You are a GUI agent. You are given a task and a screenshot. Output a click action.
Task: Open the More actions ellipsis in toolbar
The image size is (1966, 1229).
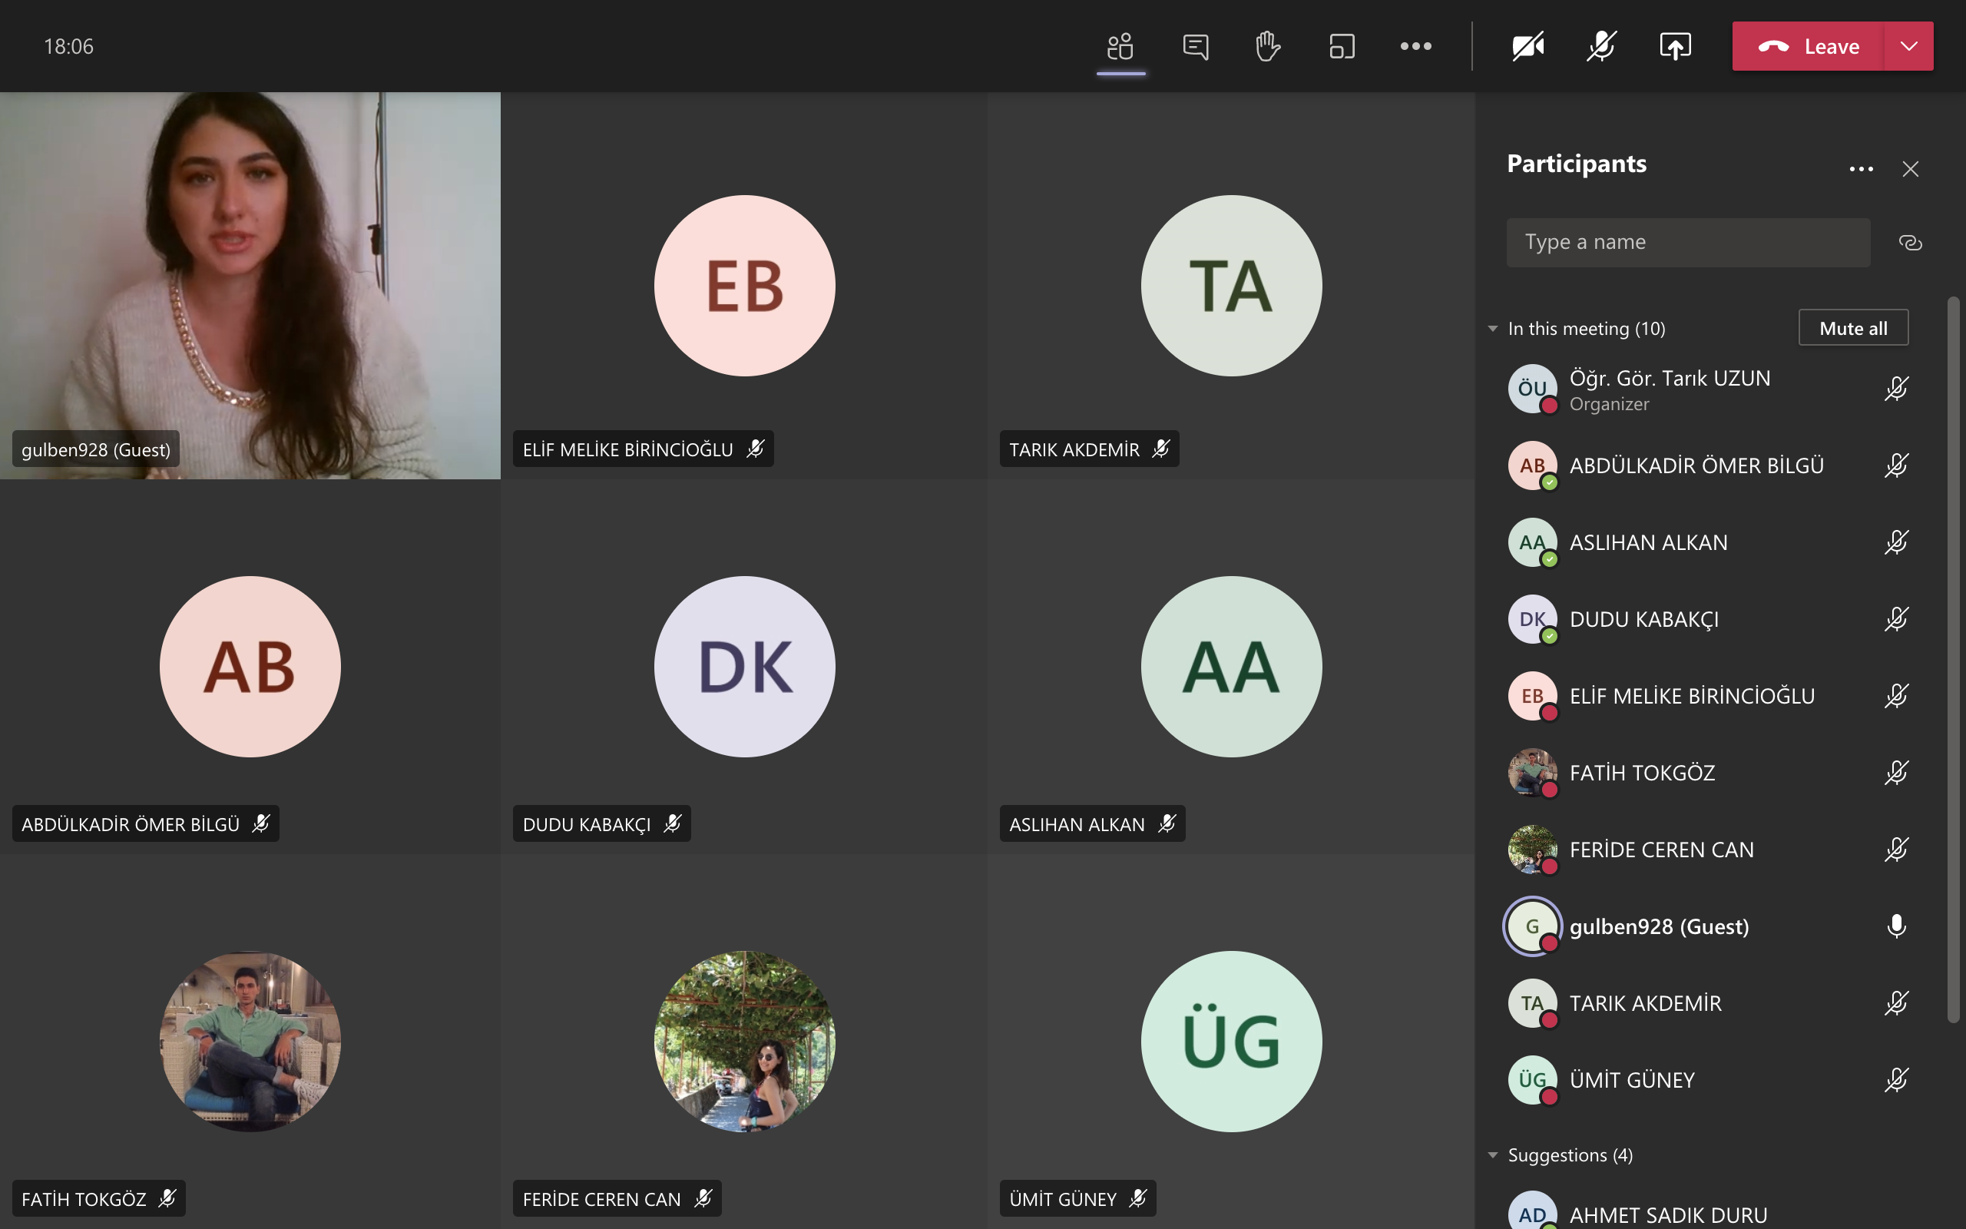click(x=1415, y=46)
